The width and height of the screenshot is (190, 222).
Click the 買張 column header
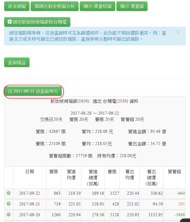coord(53,172)
